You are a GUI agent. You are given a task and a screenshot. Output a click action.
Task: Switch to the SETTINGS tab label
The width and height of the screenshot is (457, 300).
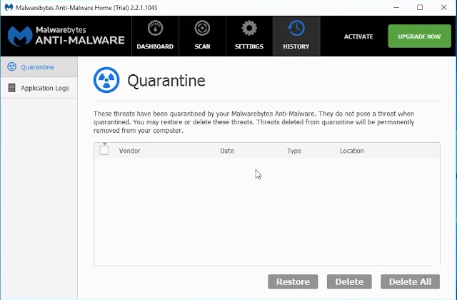(x=249, y=46)
